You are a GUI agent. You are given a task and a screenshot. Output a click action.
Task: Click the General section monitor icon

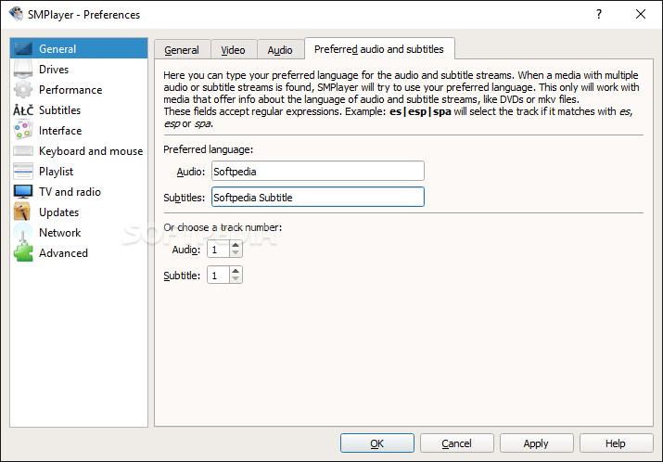(23, 48)
